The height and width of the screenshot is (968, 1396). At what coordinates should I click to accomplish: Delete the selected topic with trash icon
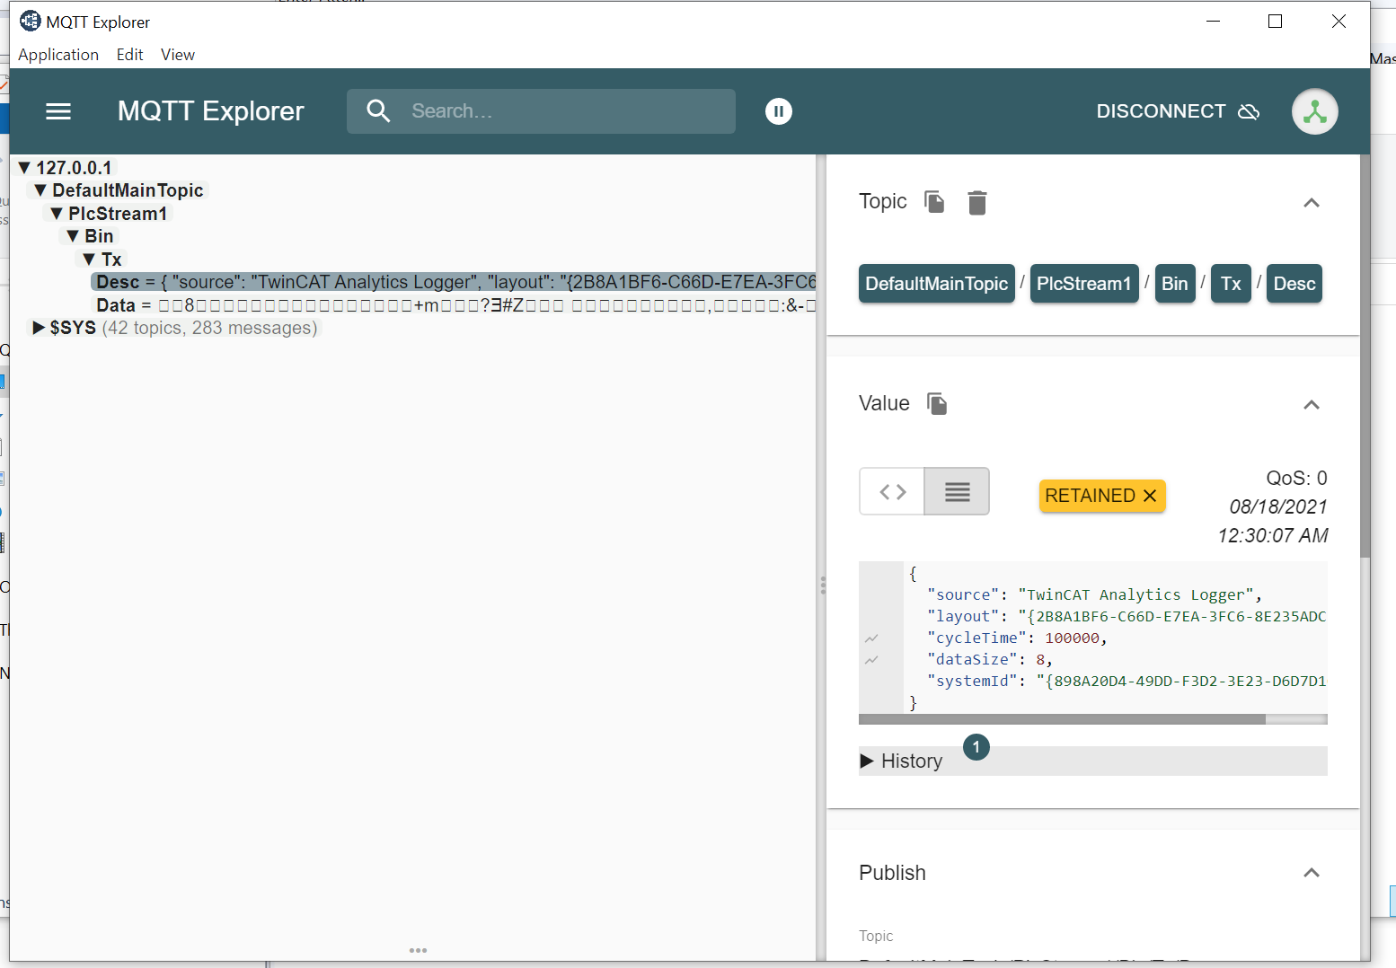(x=977, y=203)
